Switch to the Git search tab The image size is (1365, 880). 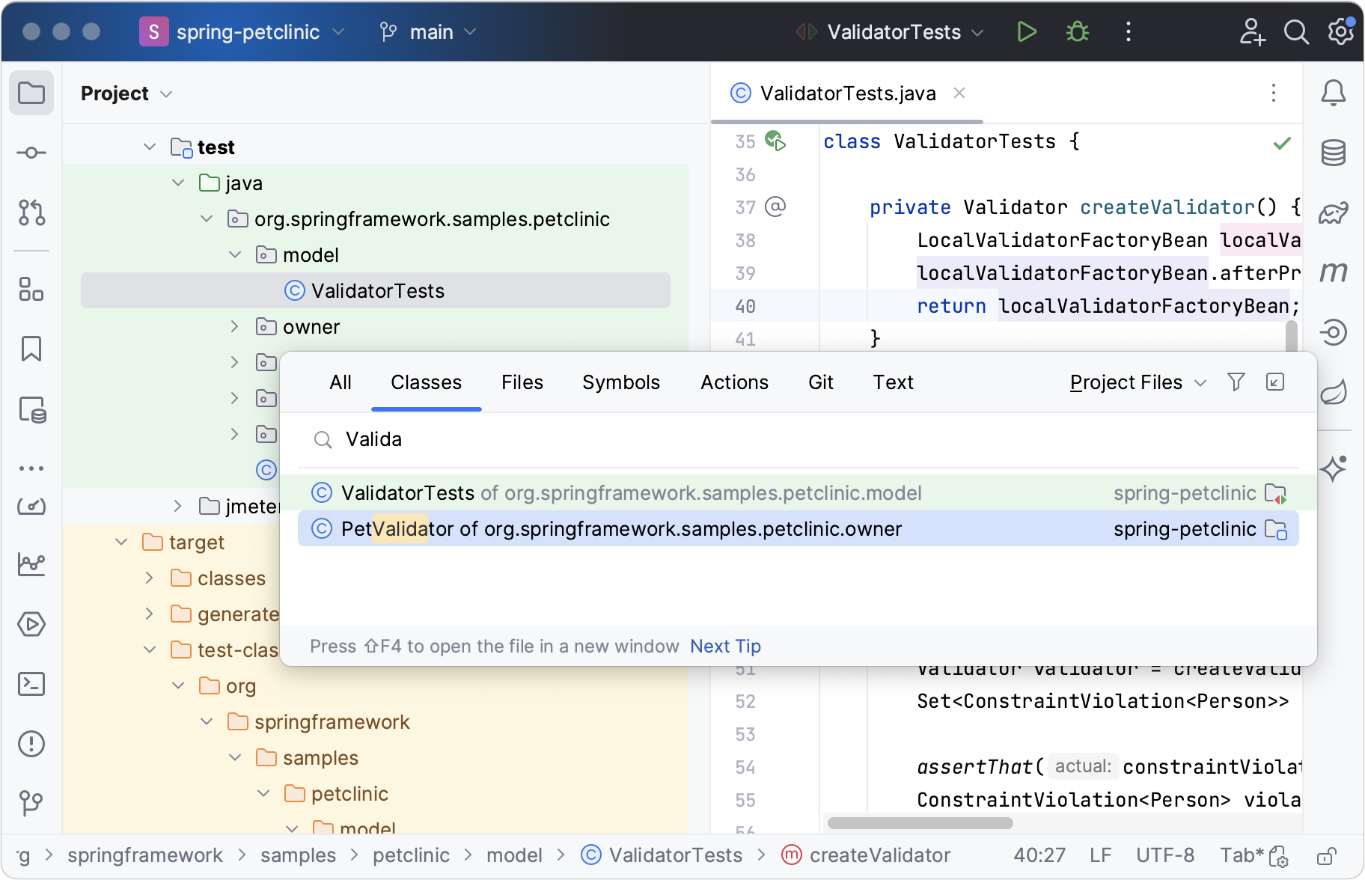pyautogui.click(x=821, y=382)
